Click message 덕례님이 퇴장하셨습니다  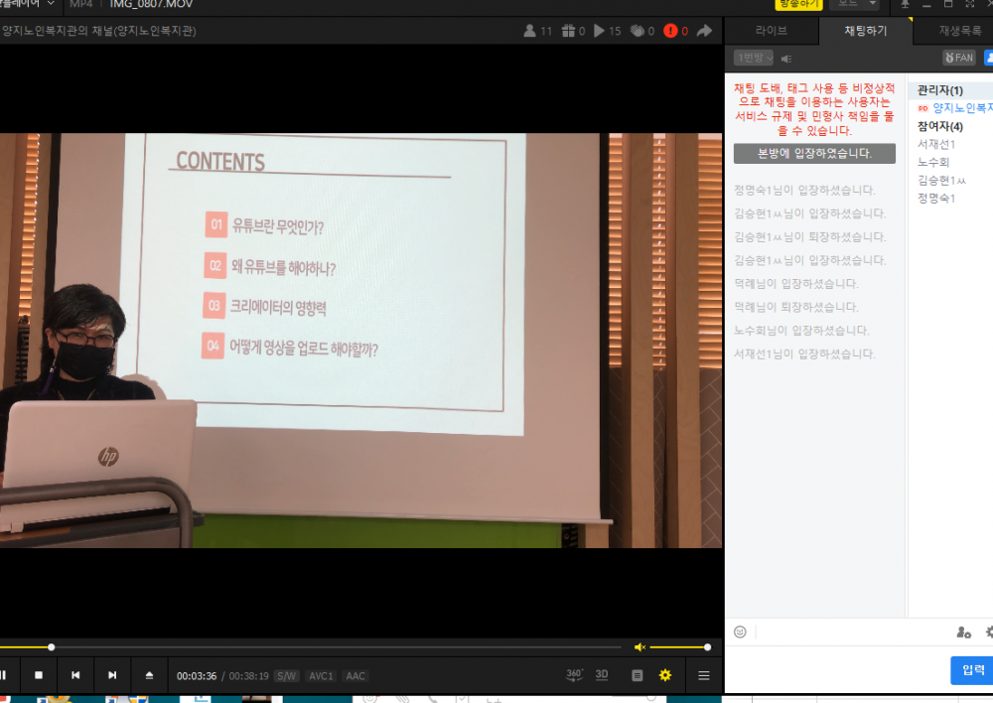tap(796, 307)
